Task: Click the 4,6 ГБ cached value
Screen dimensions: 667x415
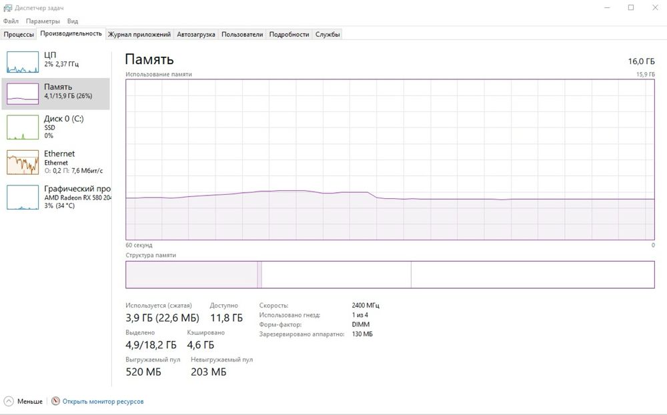Action: click(200, 345)
